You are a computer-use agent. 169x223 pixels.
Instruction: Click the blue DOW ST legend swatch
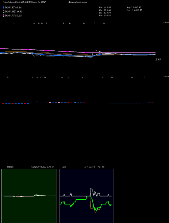tap(4, 7)
